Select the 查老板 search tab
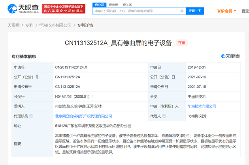This screenshot has width=249, height=165. click(113, 5)
